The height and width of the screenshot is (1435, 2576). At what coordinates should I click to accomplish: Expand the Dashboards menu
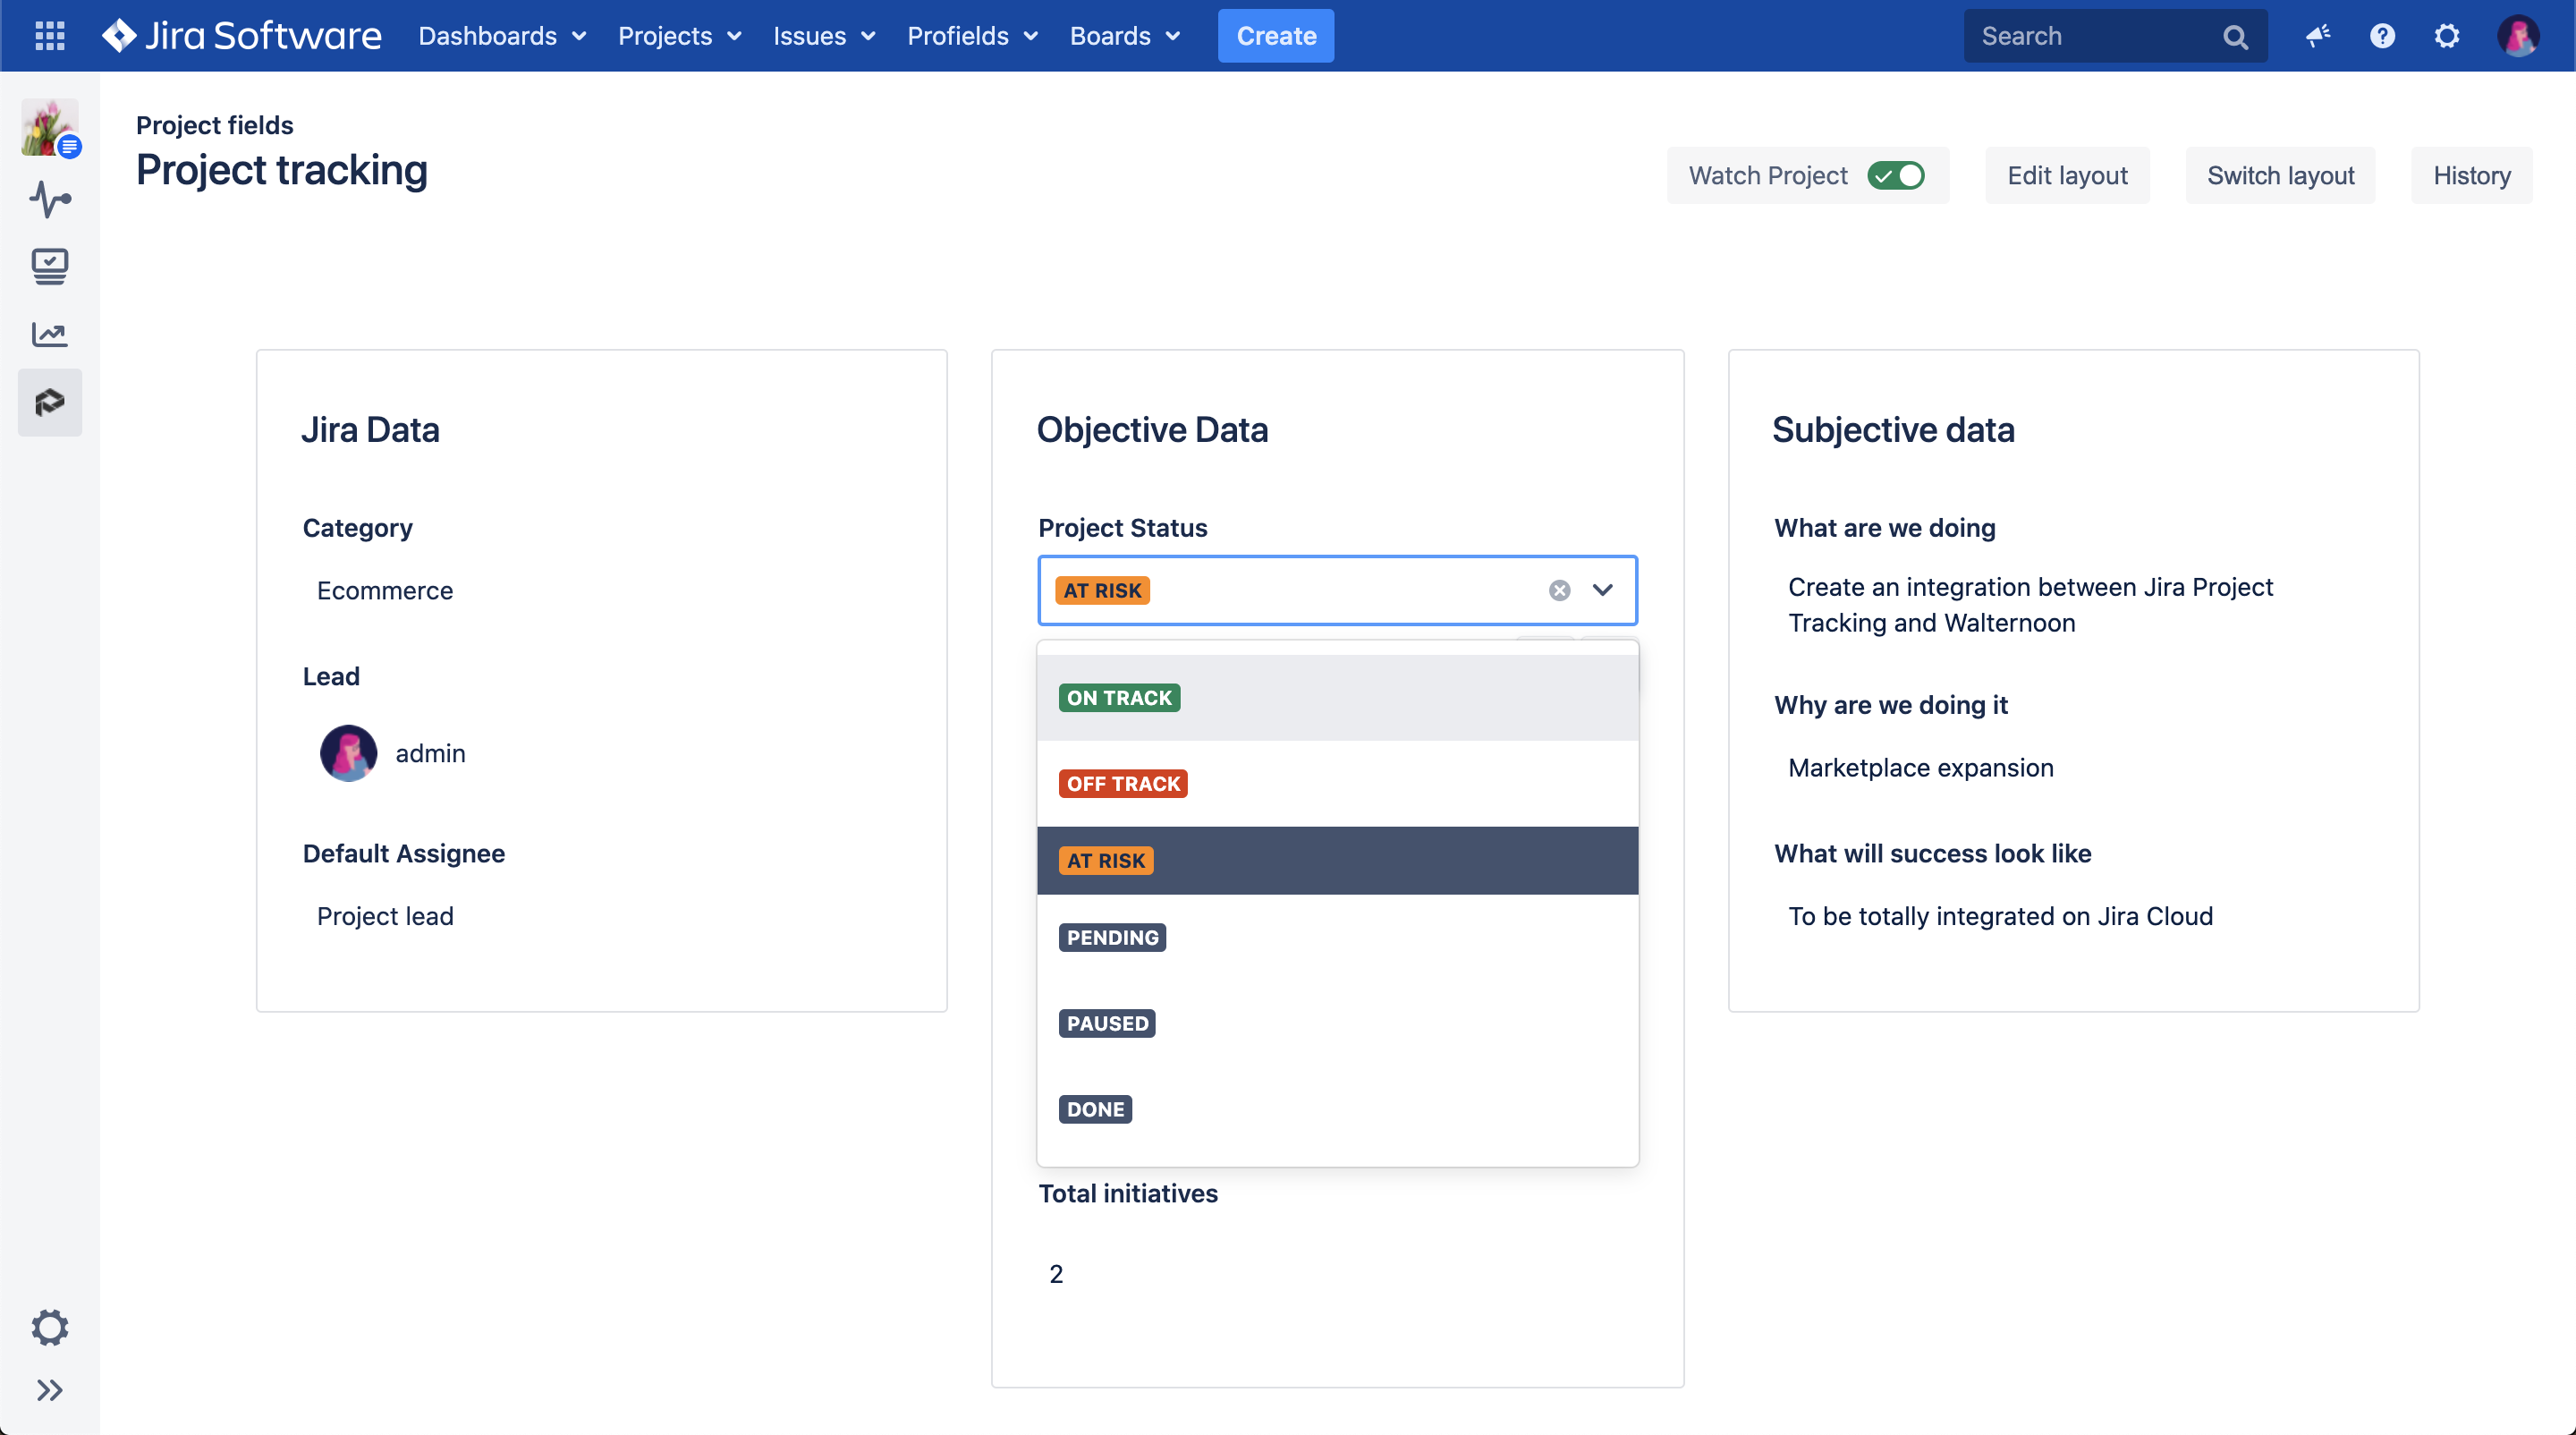(502, 36)
